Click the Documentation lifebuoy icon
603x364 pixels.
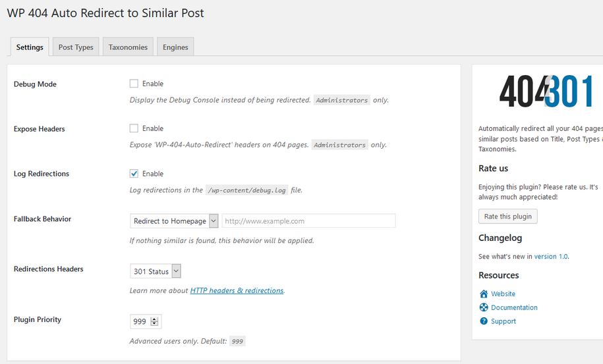coord(484,307)
